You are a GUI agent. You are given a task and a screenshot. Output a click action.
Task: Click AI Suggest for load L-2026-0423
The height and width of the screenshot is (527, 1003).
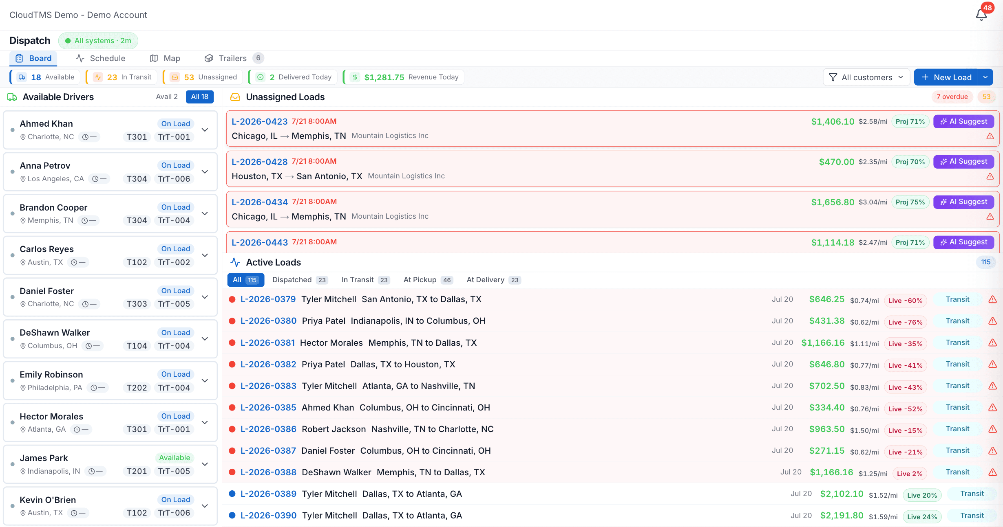(964, 121)
